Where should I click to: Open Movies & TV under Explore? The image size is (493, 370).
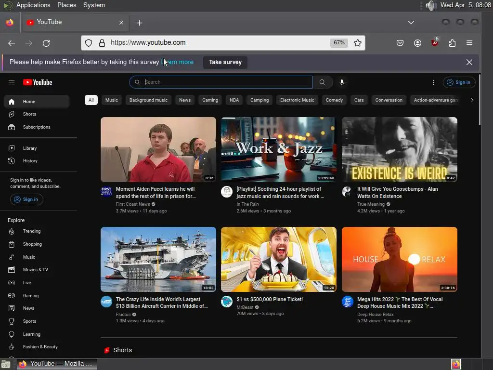coord(37,270)
